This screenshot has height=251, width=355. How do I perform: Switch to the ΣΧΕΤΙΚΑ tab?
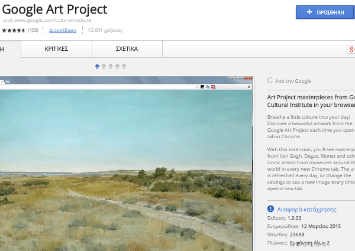click(127, 49)
